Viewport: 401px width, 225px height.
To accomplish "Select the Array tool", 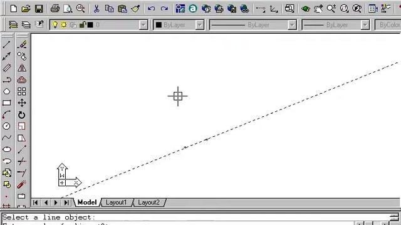I will [x=22, y=91].
